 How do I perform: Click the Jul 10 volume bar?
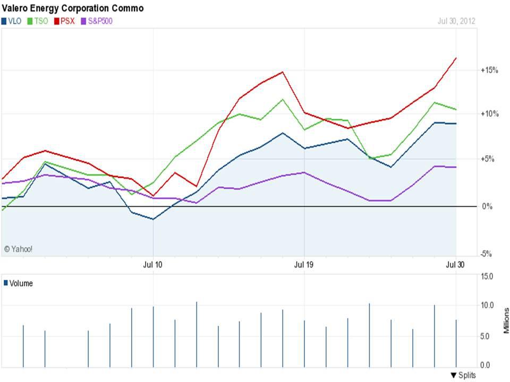(153, 337)
